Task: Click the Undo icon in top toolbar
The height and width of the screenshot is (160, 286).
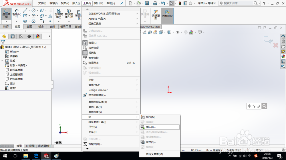Action: pyautogui.click(x=163, y=3)
